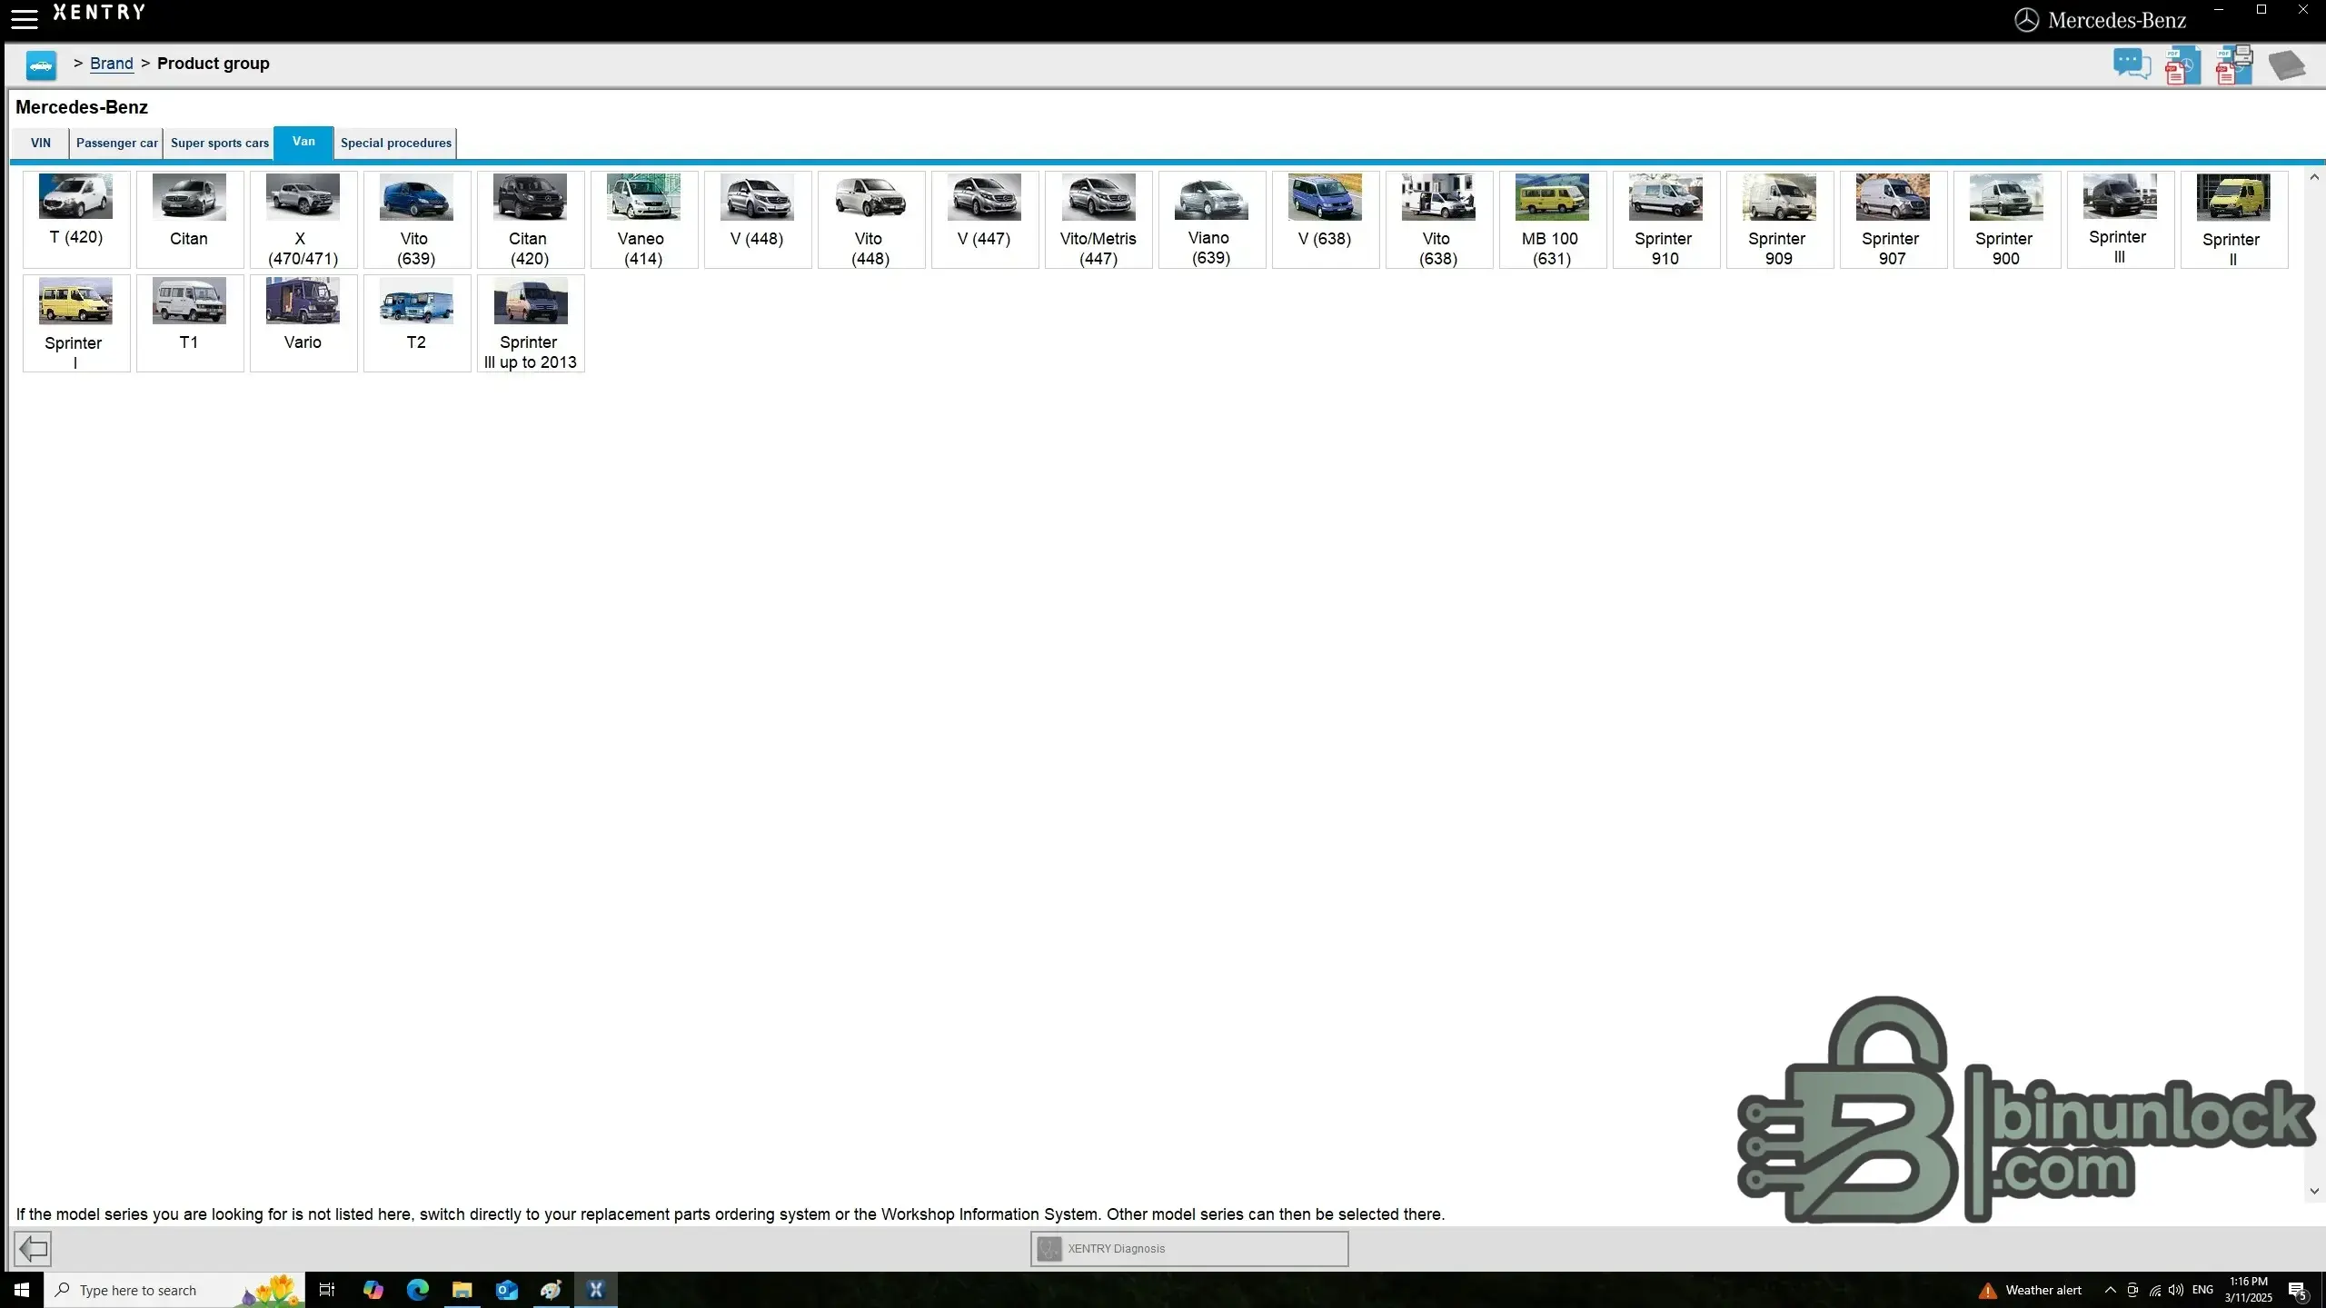Click the XENTRY Diagnosis button
2326x1308 pixels.
[1189, 1248]
